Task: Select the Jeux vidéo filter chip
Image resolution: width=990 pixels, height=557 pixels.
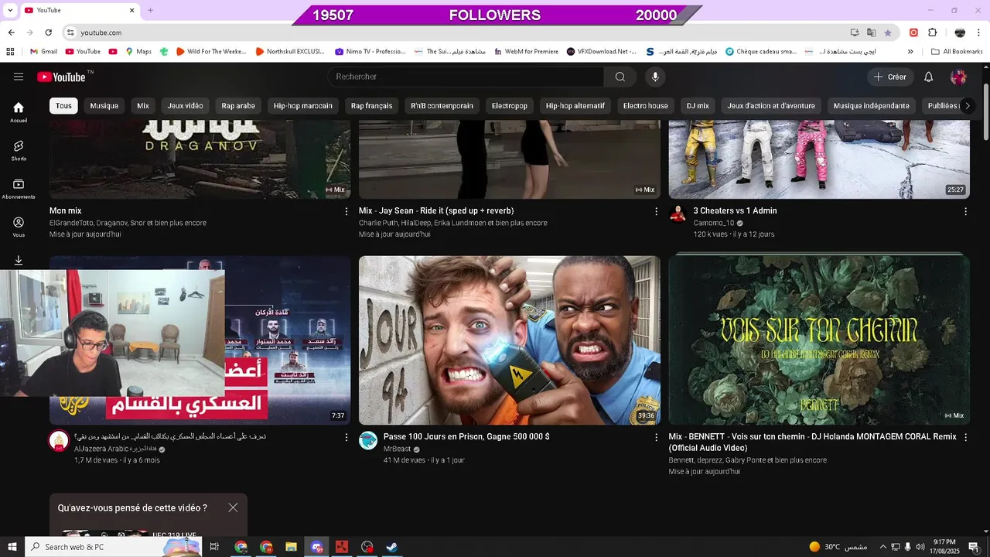Action: pos(186,106)
